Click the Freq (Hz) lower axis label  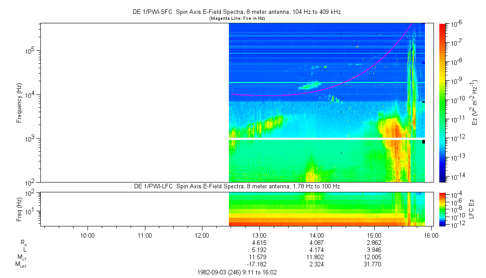click(19, 209)
